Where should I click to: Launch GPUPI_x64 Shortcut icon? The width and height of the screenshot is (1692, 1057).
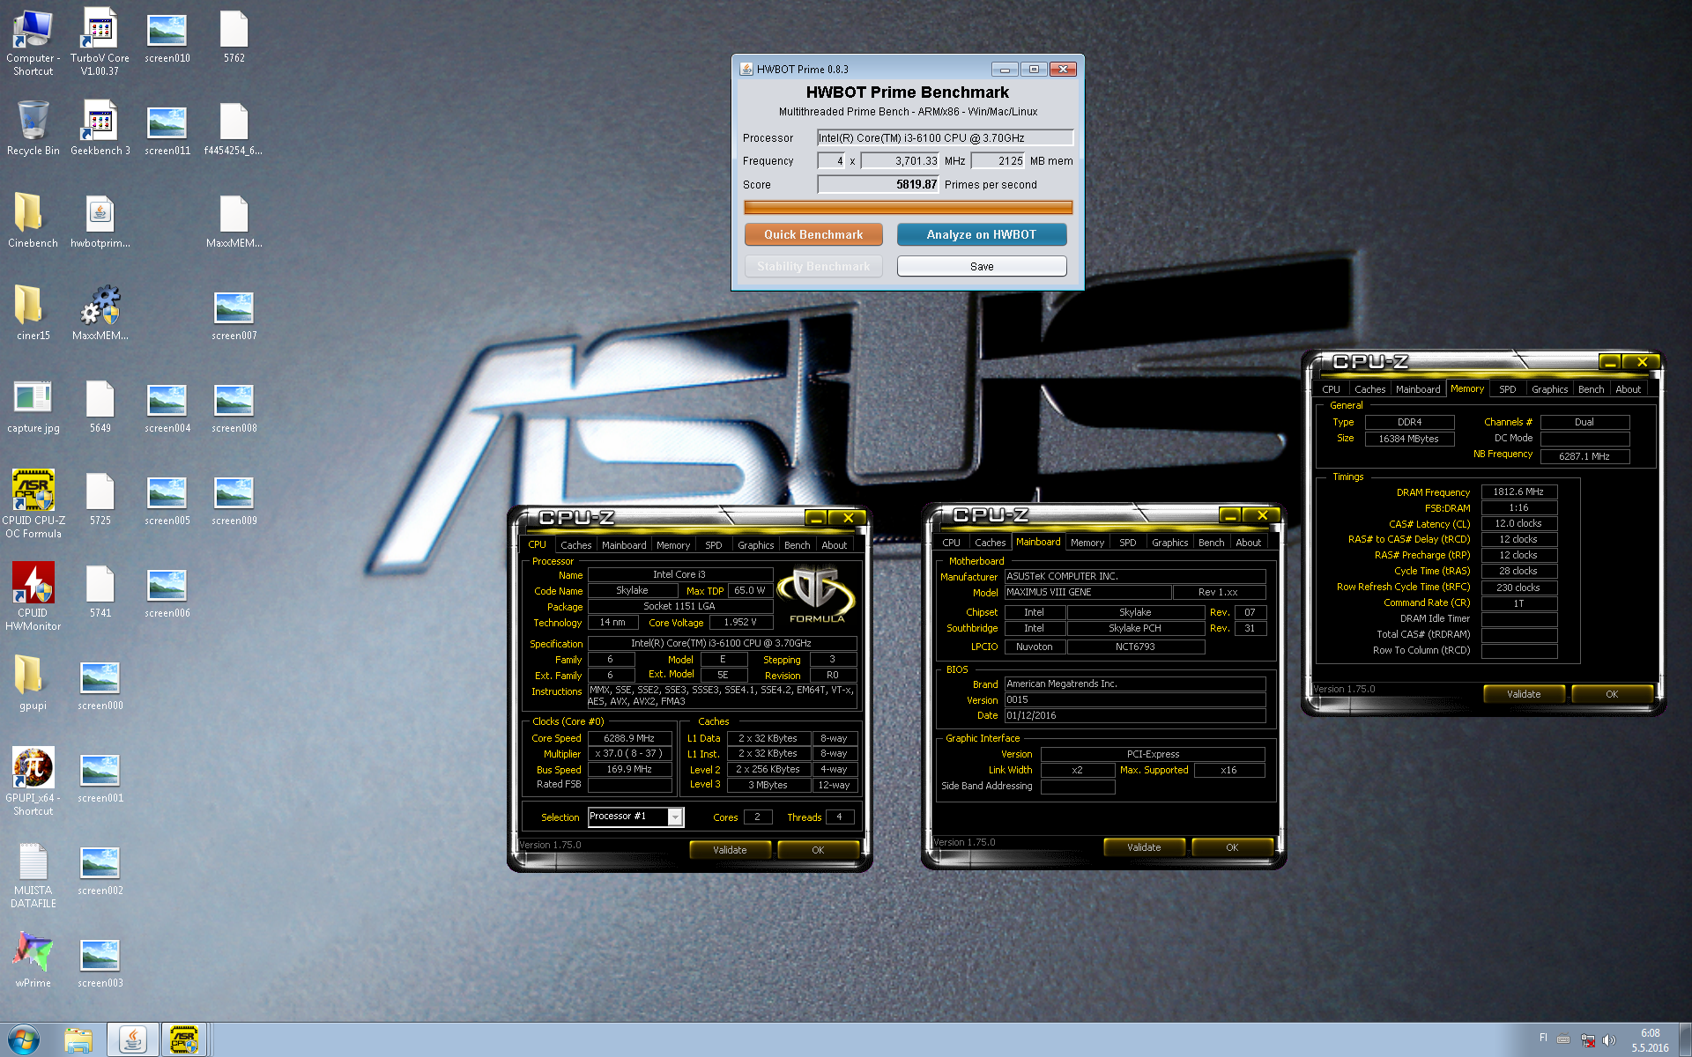click(33, 781)
